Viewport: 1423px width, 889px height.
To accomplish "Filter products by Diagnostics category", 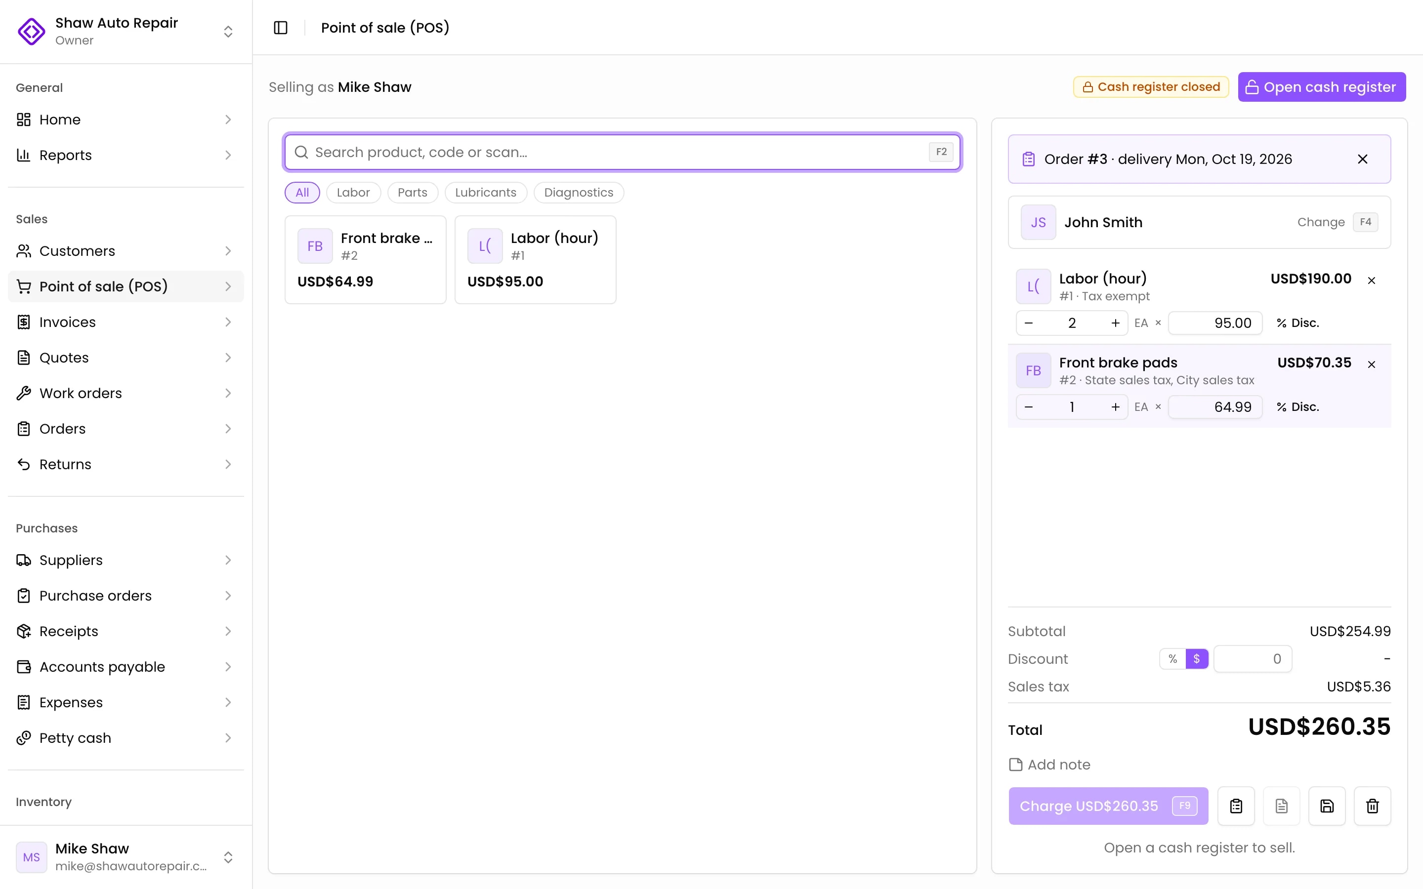I will point(579,192).
